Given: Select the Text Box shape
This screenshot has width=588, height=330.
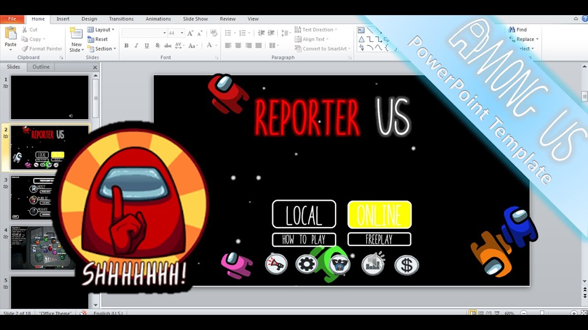Looking at the screenshot, I should [x=362, y=31].
